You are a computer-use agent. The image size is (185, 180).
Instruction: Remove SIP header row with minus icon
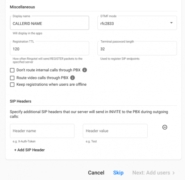coord(165,127)
